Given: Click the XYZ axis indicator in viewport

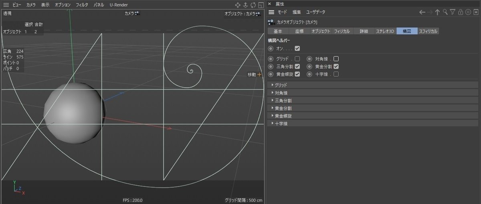Looking at the screenshot, I should coord(18,188).
